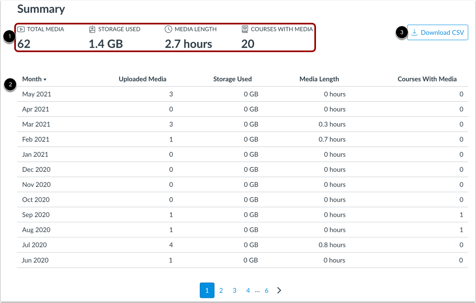Jump to page 6, the last page

[266, 290]
